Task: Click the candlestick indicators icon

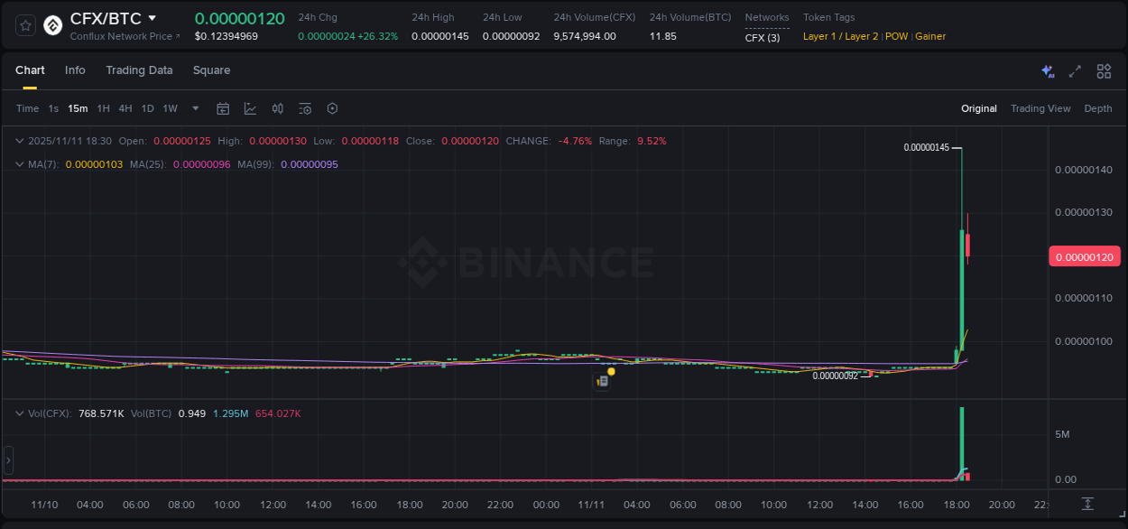Action: click(x=277, y=108)
